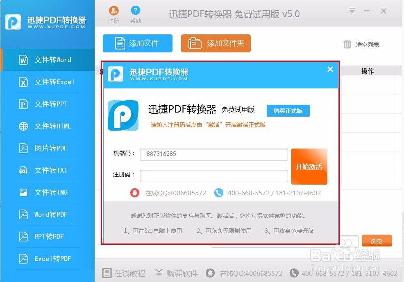Screen dimensions: 404x282
Task: Click the 浏览 browse button
Action: pos(377,241)
